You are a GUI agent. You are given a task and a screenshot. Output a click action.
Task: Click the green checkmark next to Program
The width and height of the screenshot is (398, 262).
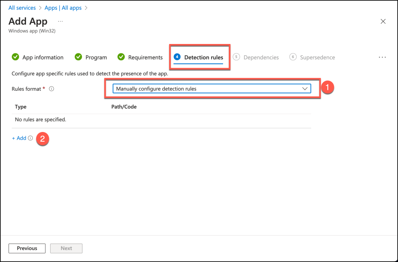(x=79, y=57)
